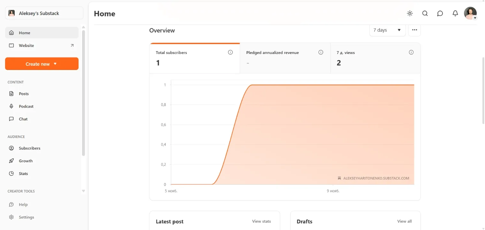Viewport: 485px width, 230px height.
Task: Go to Home in the sidebar
Action: [42, 33]
